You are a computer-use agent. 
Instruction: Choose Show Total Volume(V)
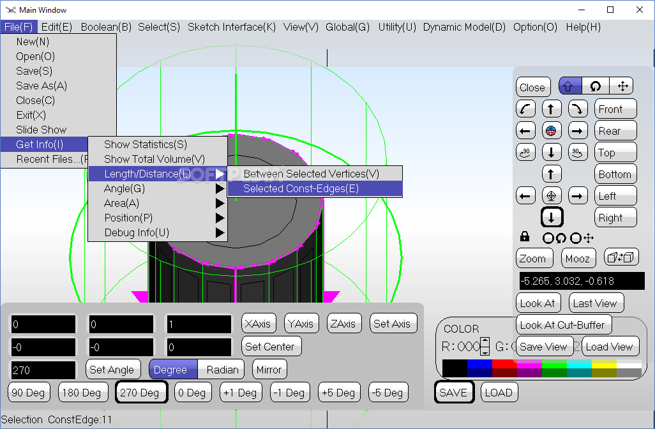click(x=158, y=159)
